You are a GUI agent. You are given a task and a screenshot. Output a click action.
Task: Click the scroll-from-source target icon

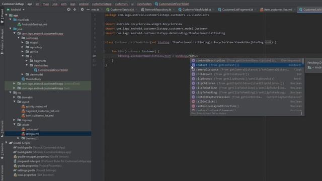pyautogui.click(x=68, y=10)
